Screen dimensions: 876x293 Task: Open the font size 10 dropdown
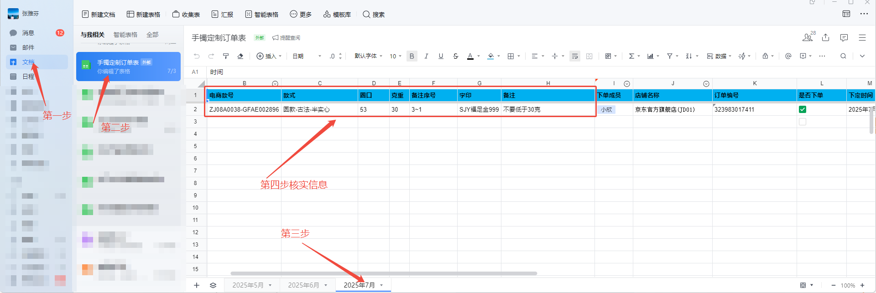395,56
